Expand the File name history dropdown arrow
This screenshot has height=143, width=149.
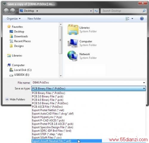(144, 83)
